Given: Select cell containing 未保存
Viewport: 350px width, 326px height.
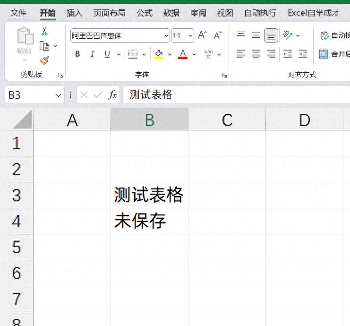Looking at the screenshot, I should pyautogui.click(x=150, y=221).
